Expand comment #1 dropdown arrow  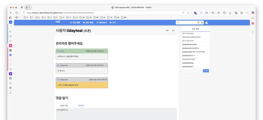coord(106,51)
